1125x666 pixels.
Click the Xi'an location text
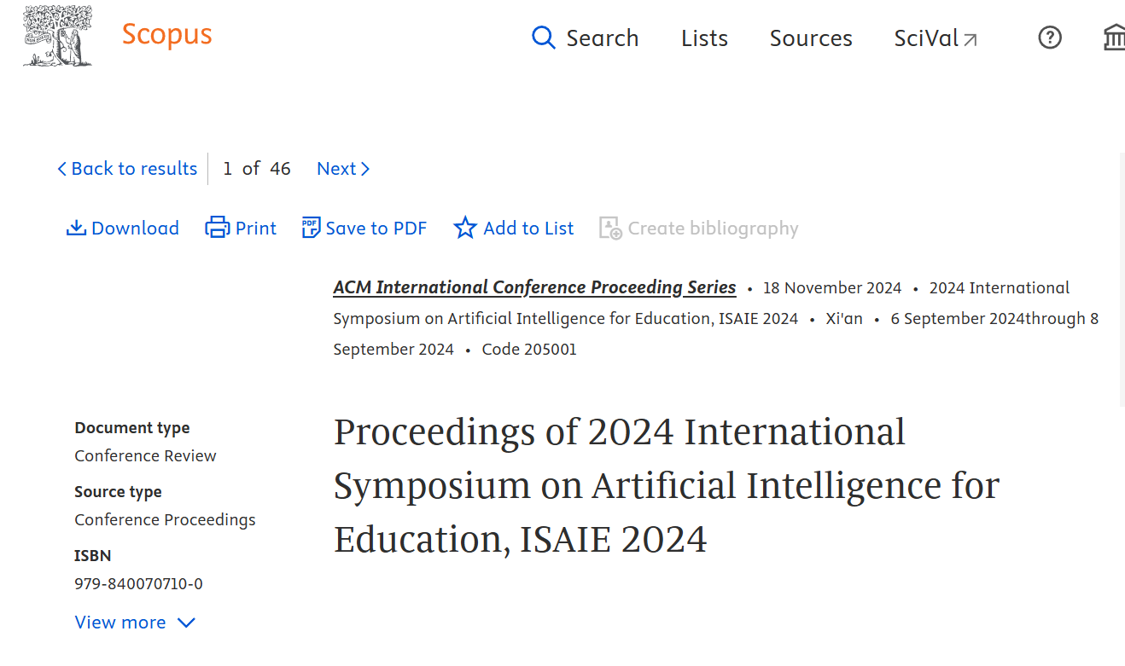tap(844, 319)
